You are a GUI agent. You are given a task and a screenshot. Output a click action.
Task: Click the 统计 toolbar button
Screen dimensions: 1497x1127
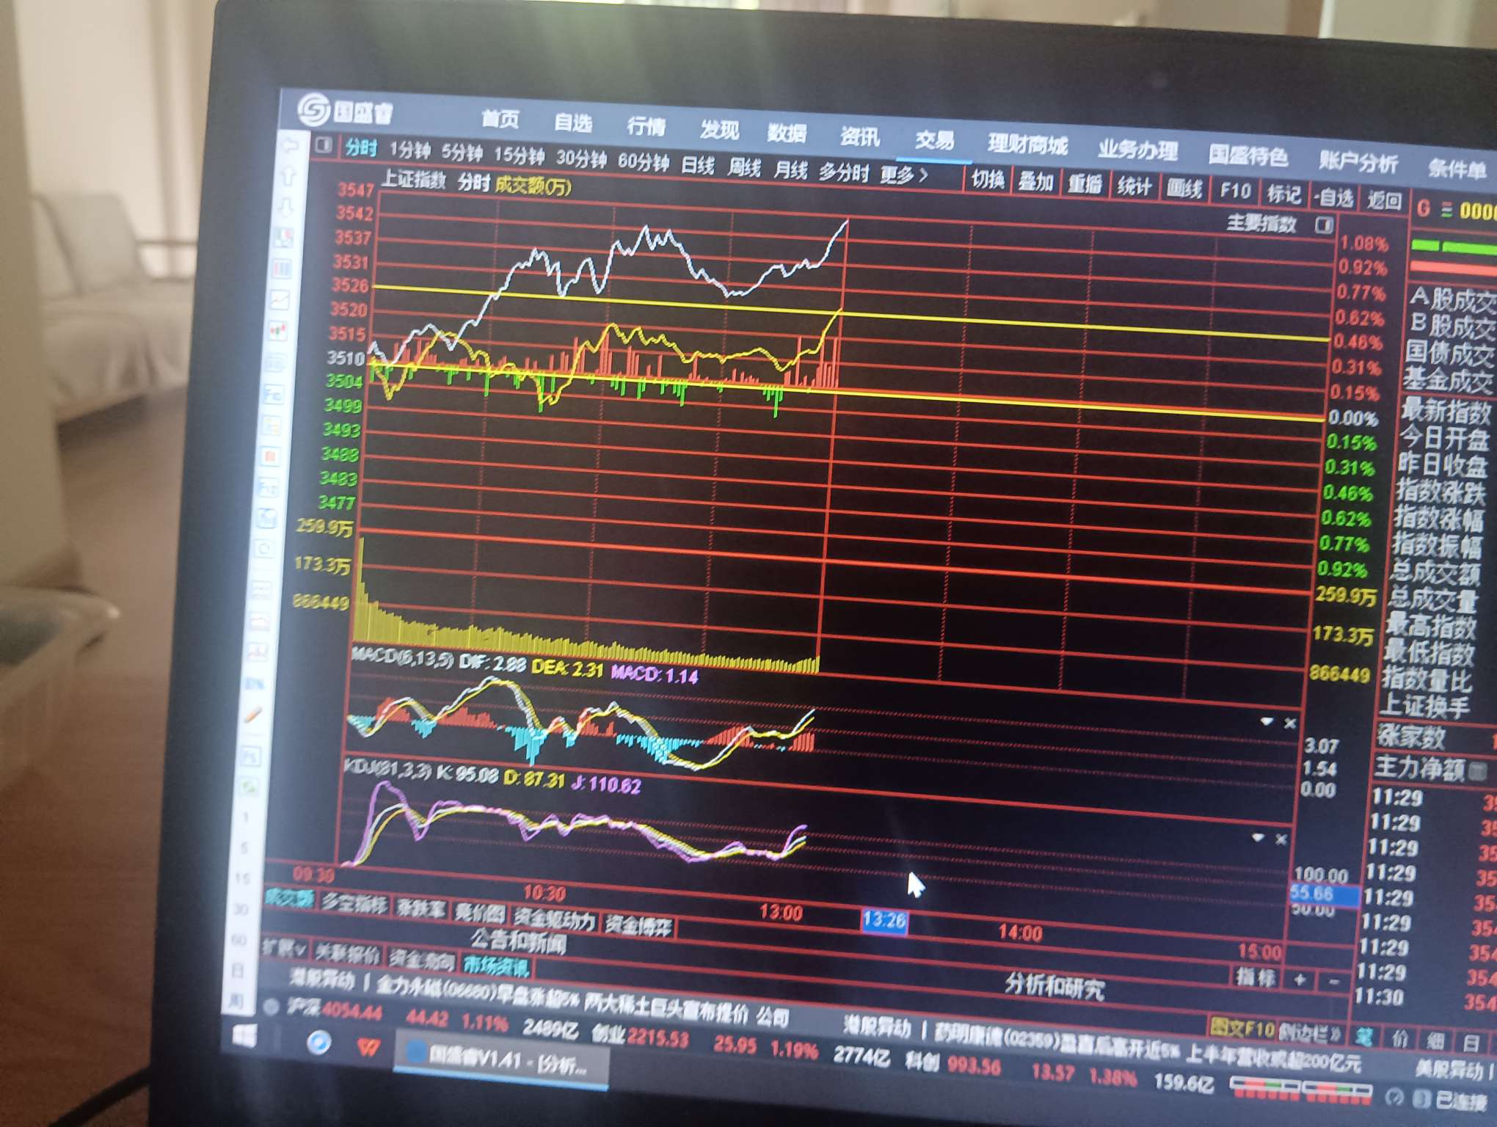point(1134,186)
